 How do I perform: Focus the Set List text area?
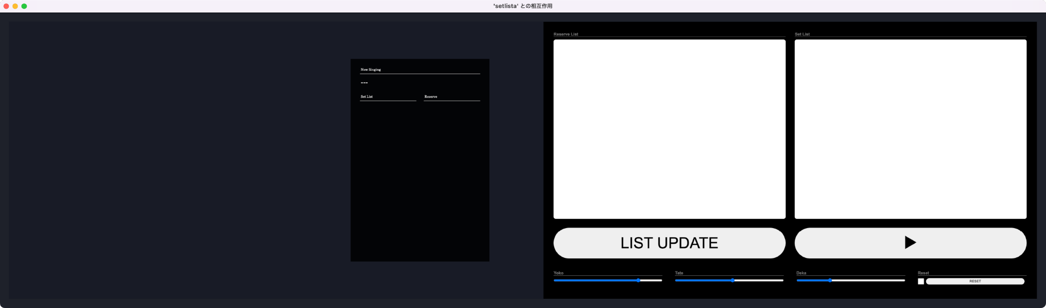910,129
